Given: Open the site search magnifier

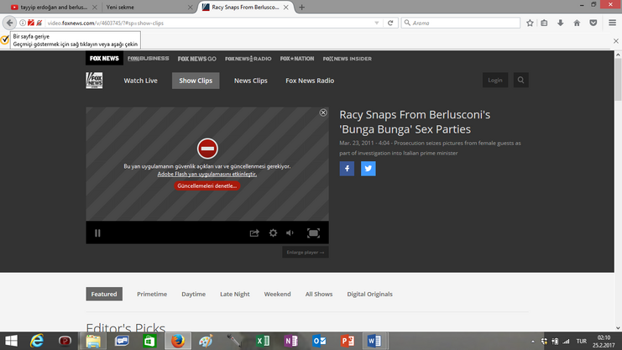Looking at the screenshot, I should point(520,81).
